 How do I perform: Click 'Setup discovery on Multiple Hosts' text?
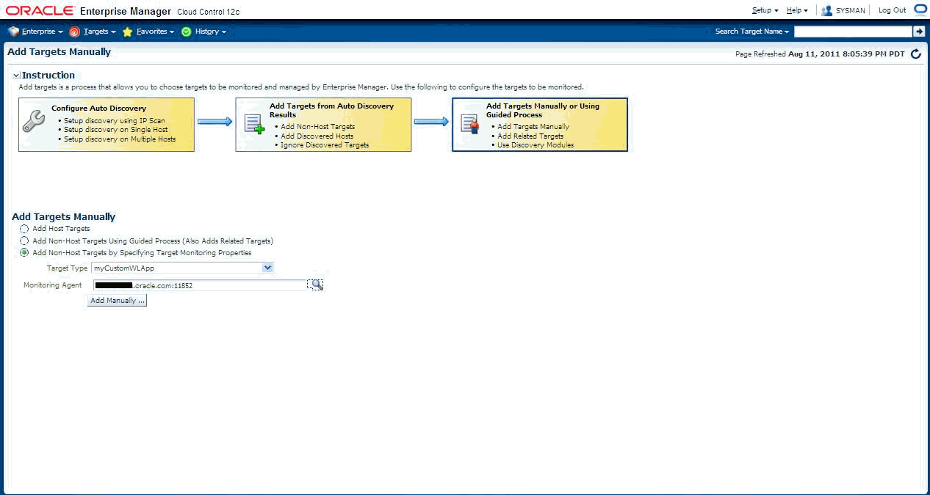click(120, 139)
